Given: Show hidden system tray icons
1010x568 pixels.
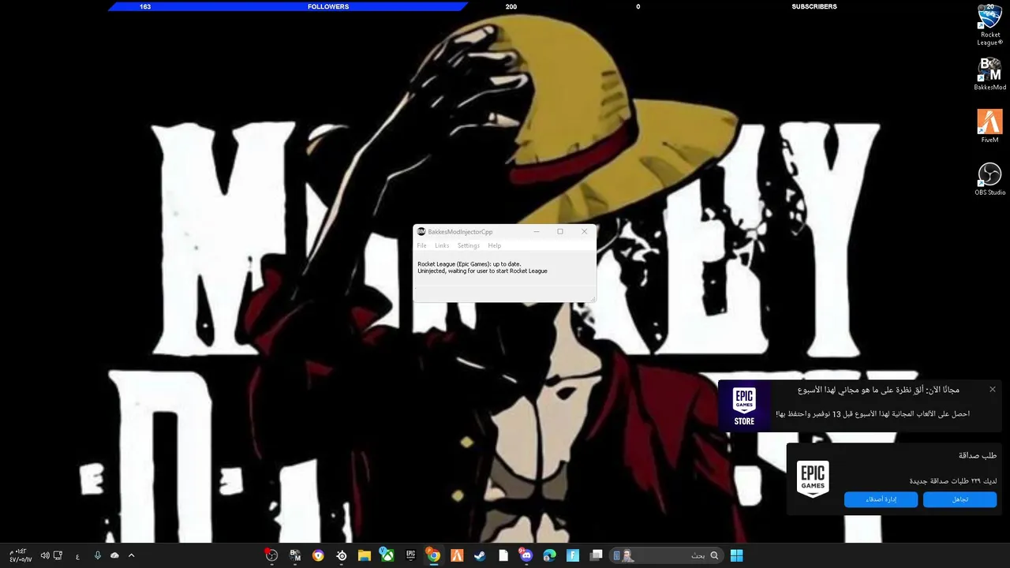Looking at the screenshot, I should click(x=131, y=555).
